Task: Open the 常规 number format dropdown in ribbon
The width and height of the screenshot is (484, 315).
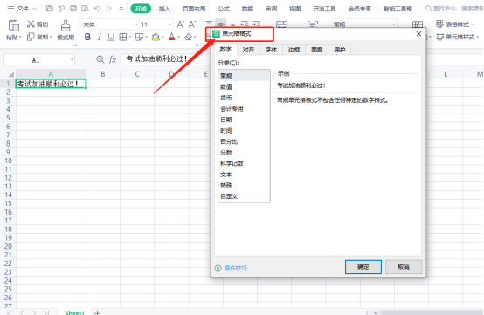Action: click(x=393, y=24)
